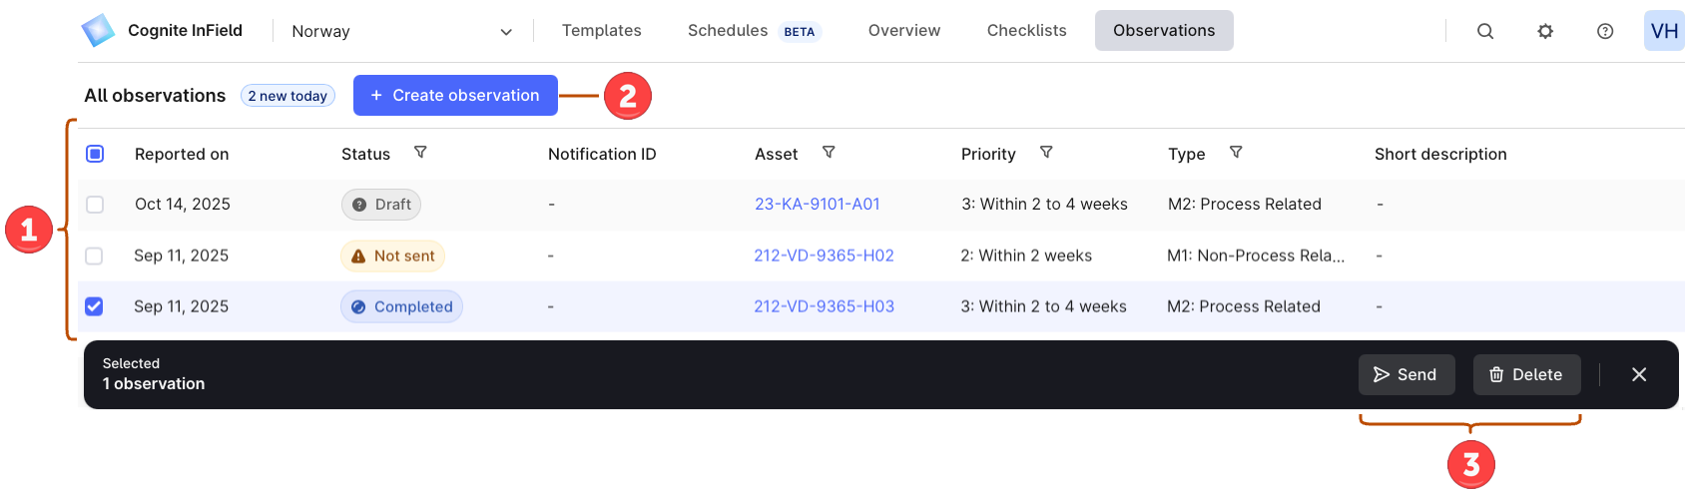This screenshot has width=1686, height=493.
Task: Check the Not sent row checkbox
Action: pos(94,255)
